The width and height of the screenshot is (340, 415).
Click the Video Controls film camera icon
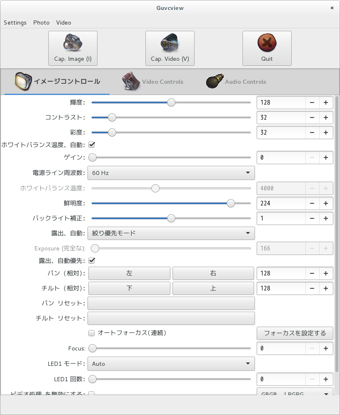pos(130,81)
